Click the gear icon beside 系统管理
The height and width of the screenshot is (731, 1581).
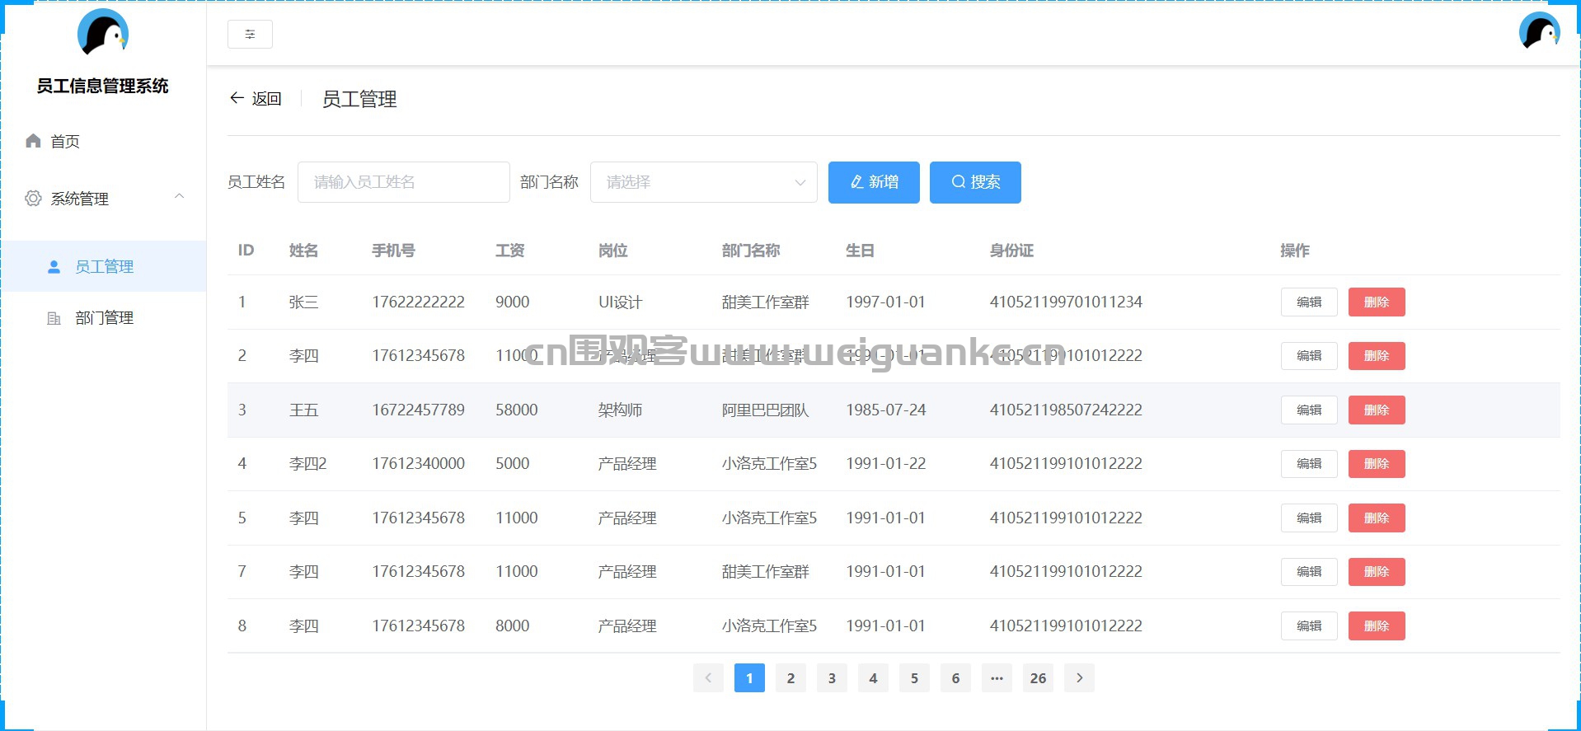pyautogui.click(x=33, y=199)
